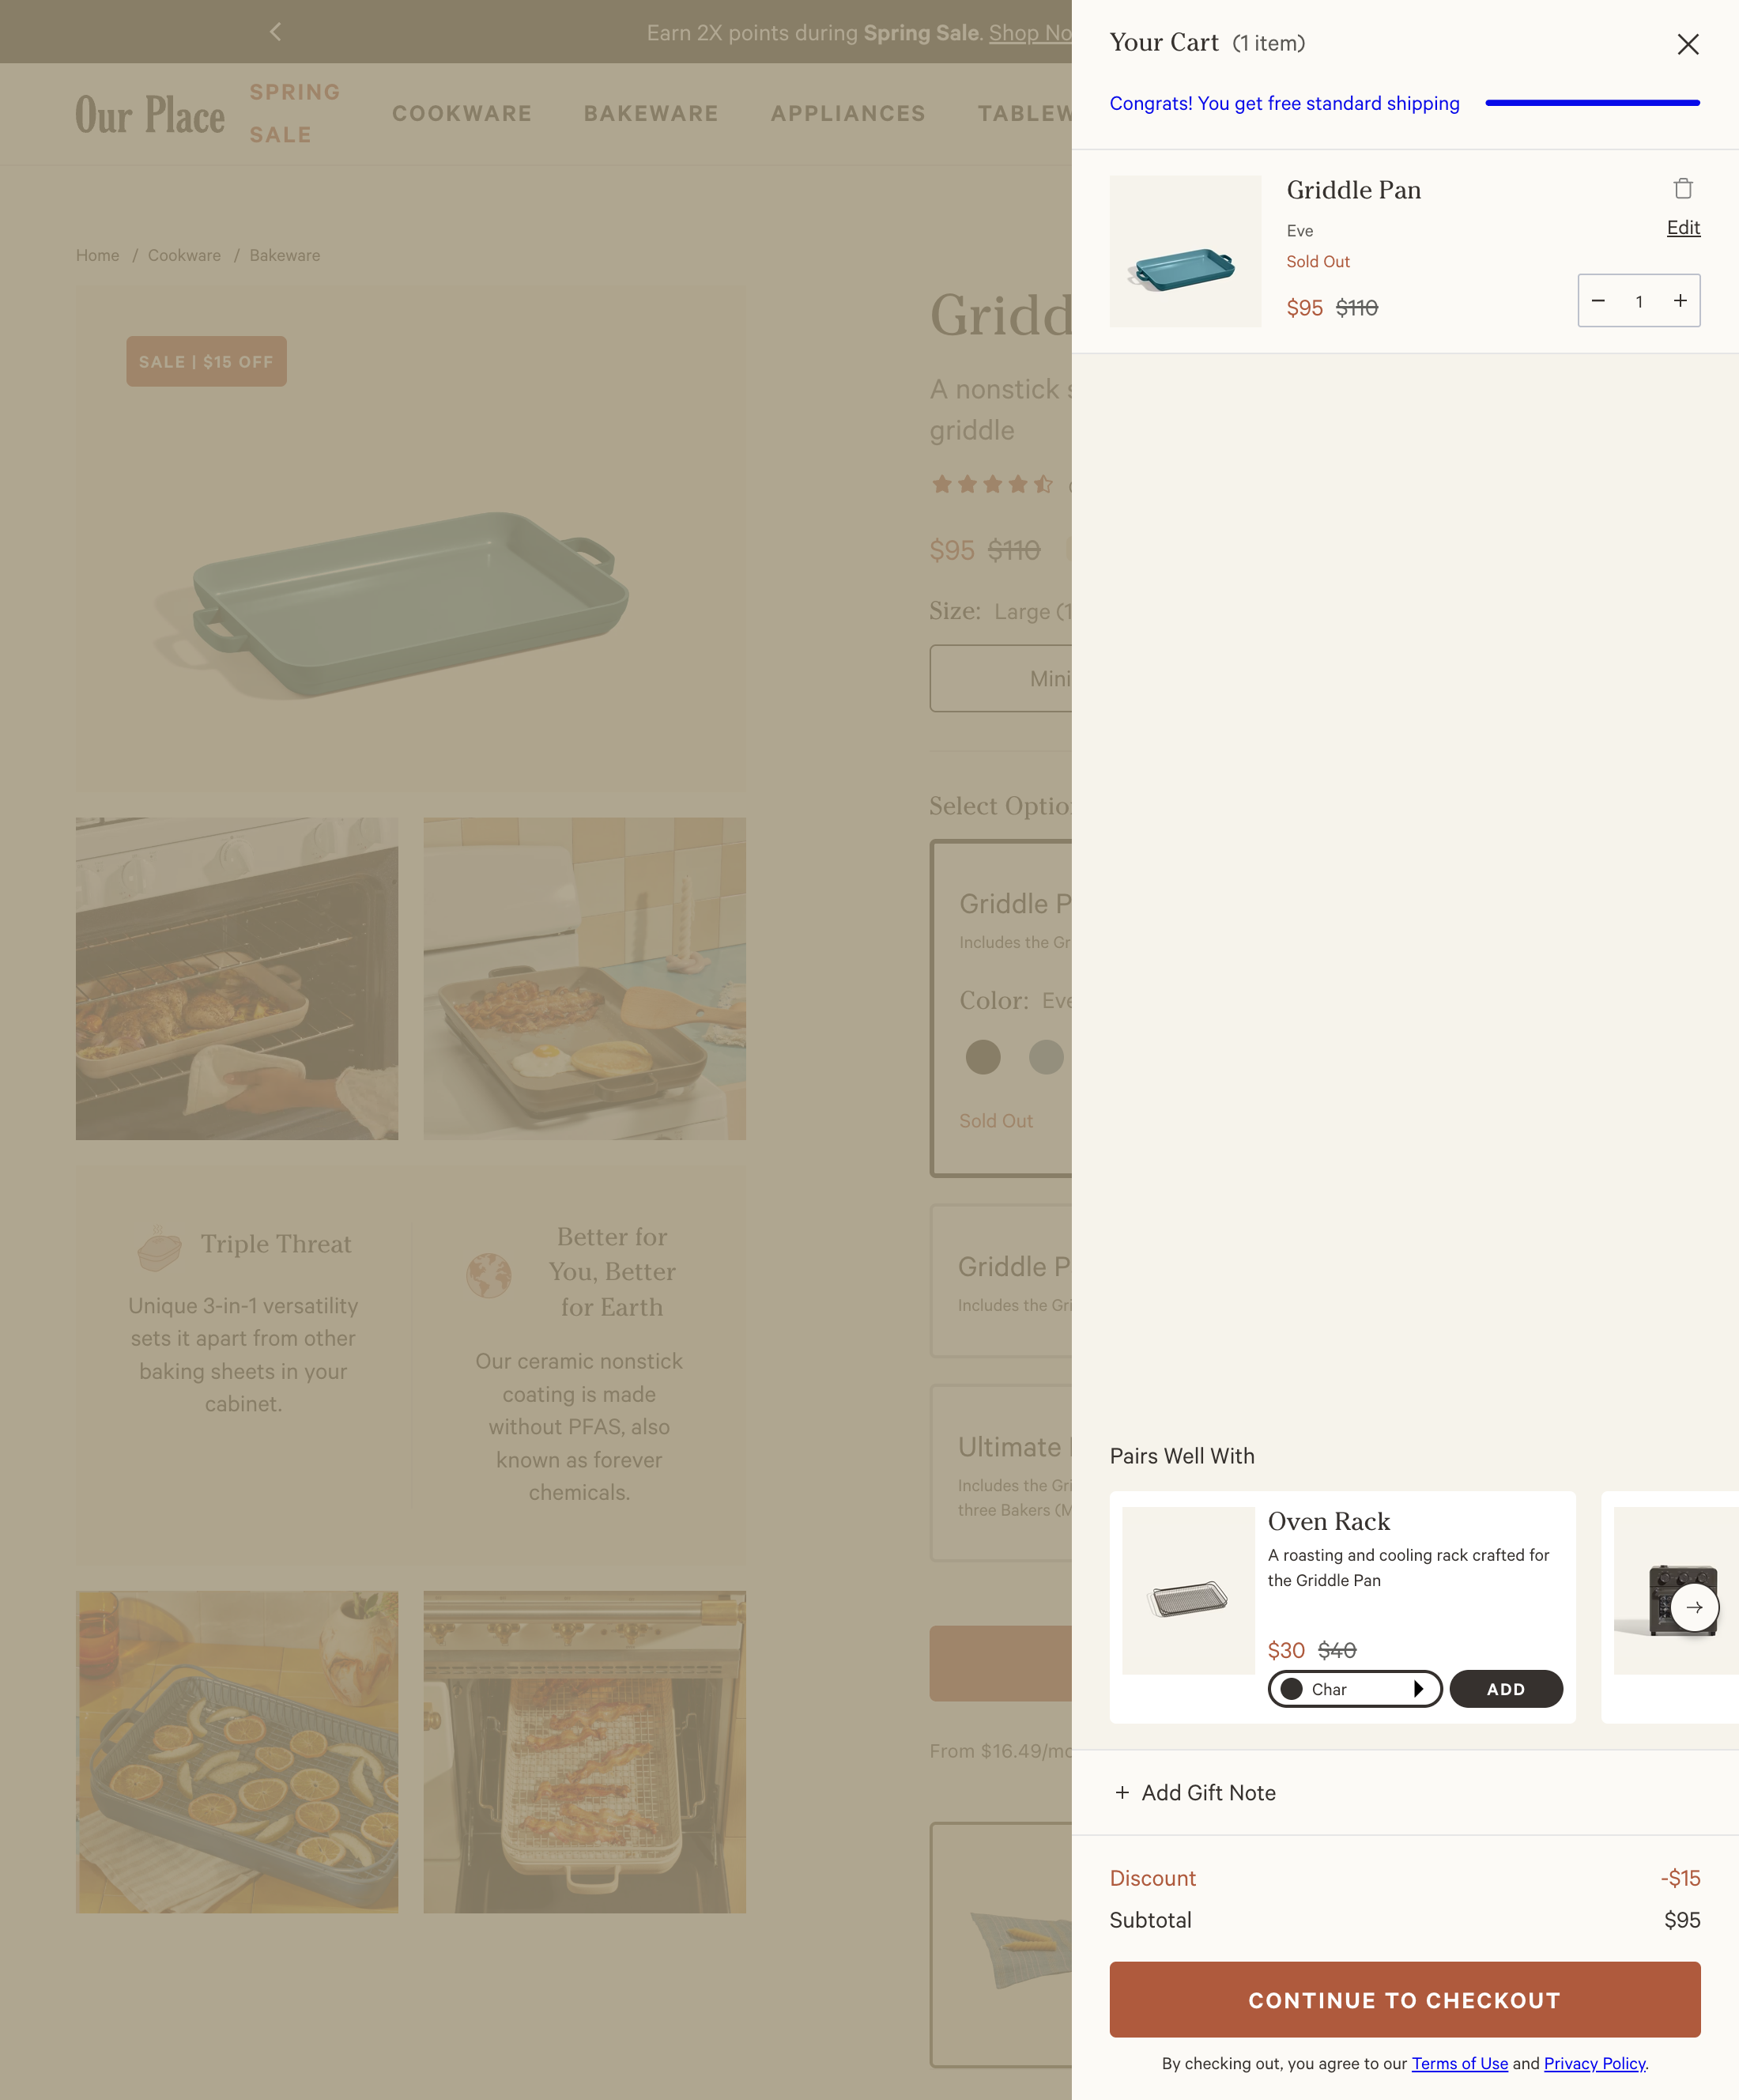This screenshot has width=1739, height=2100.
Task: Increase Griddle Pan quantity with plus icon
Action: (x=1680, y=300)
